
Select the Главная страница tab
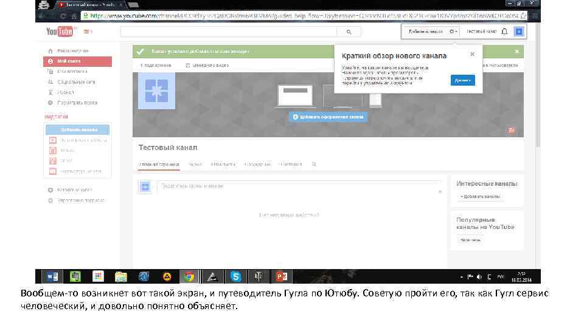[x=159, y=165]
